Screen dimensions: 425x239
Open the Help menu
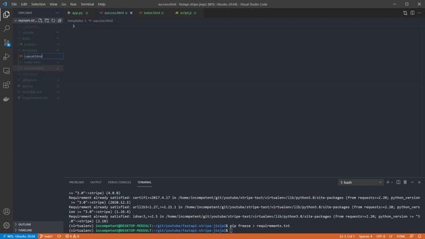point(102,4)
